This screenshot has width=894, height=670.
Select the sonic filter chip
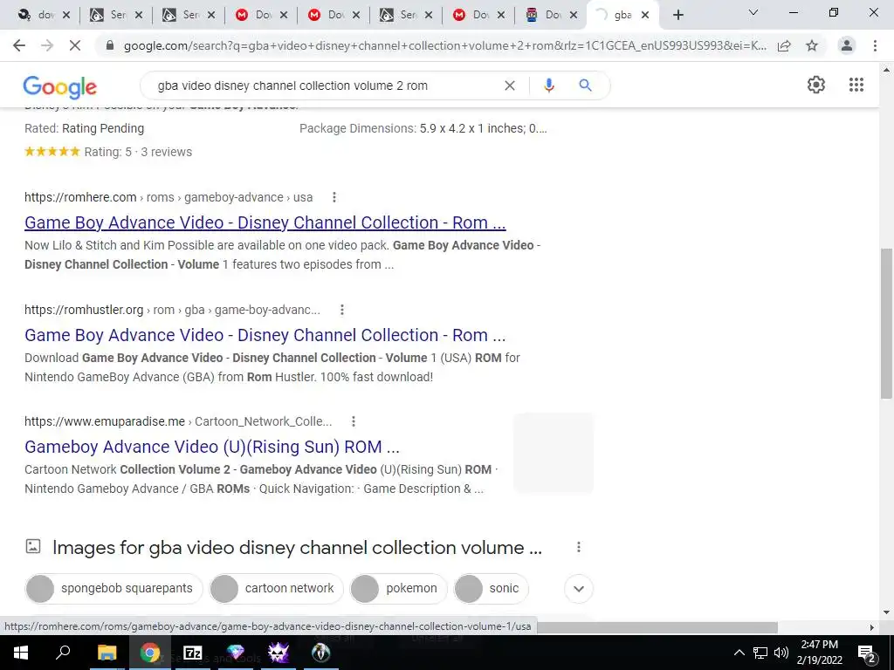coord(491,589)
